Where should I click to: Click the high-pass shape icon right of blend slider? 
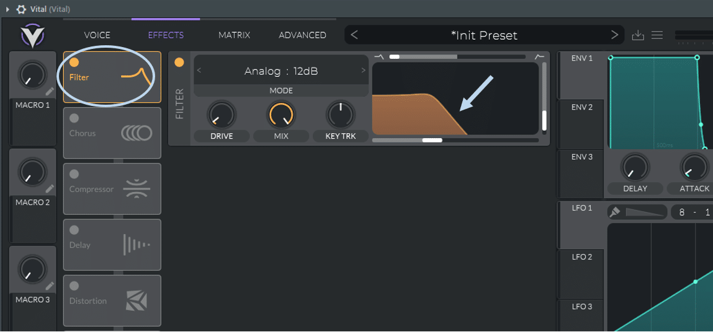(539, 57)
